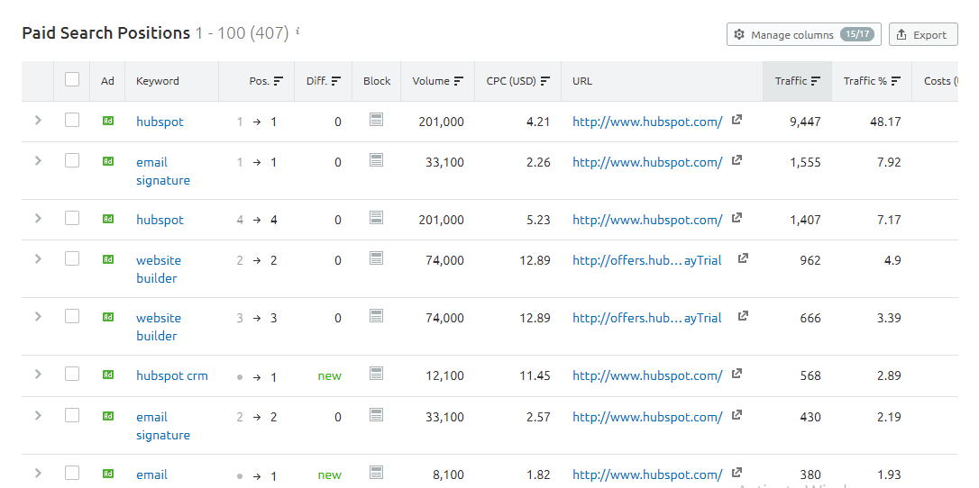
Task: Click the block icon in hubspot row with 48.17 traffic %
Action: point(376,119)
